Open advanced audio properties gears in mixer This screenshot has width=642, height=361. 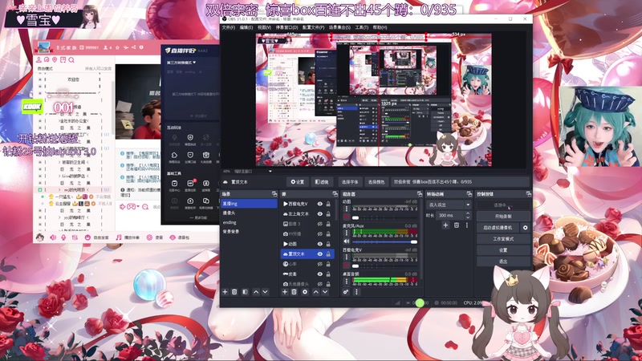coord(346,292)
